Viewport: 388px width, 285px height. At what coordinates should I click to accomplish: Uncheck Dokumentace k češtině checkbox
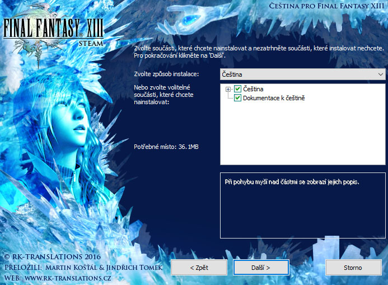237,98
